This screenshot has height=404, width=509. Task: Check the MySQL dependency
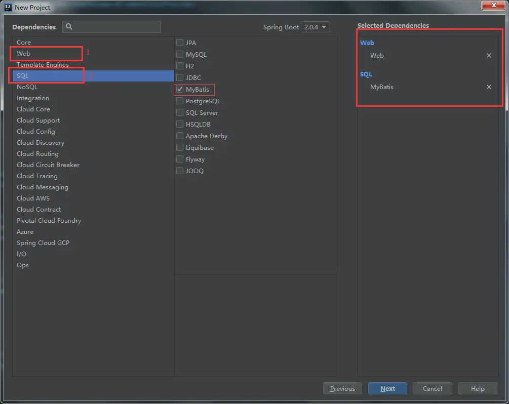(180, 54)
